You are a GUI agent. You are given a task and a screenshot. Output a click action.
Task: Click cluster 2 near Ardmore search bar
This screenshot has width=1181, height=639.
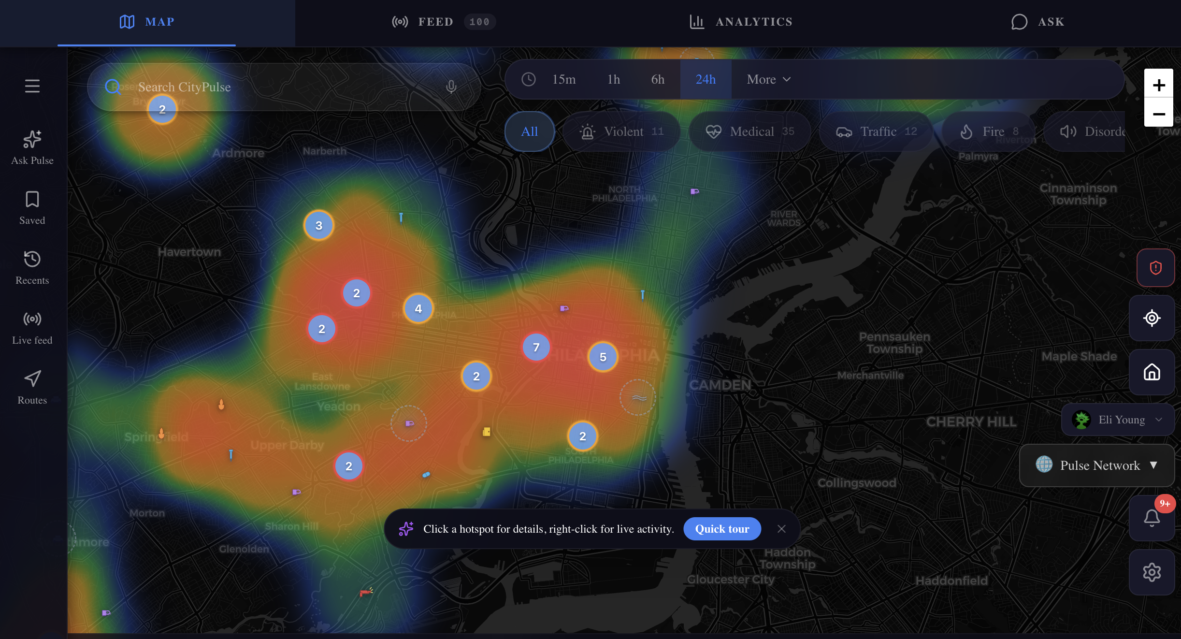[162, 109]
